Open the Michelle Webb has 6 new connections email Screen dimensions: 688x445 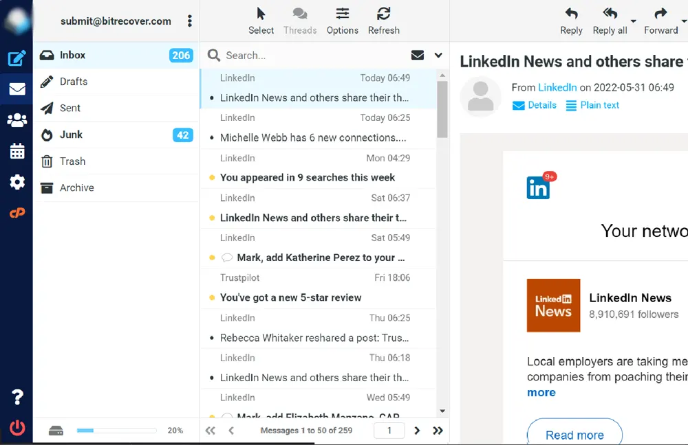pyautogui.click(x=318, y=128)
